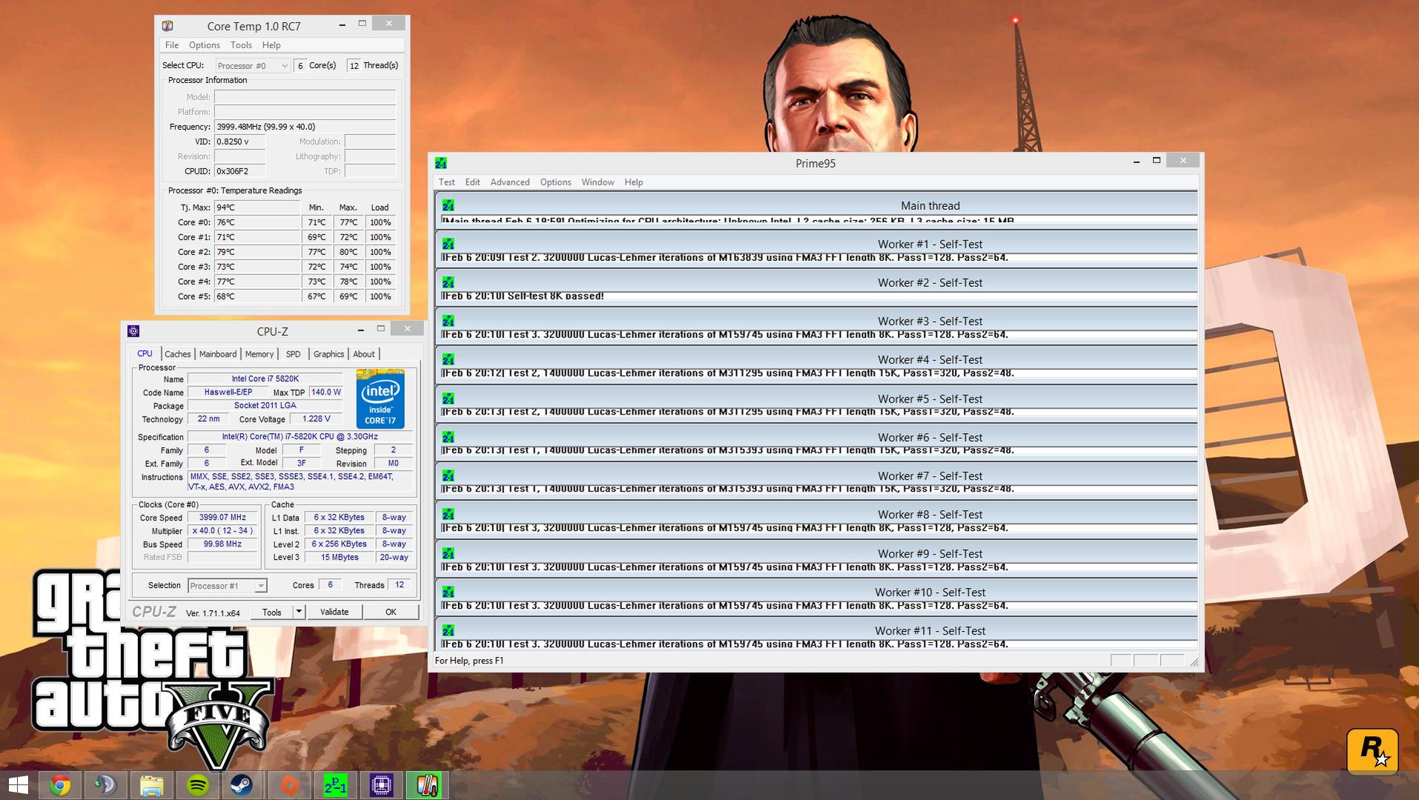The height and width of the screenshot is (800, 1419).
Task: Click the Worker #5 window icon
Action: 448,399
